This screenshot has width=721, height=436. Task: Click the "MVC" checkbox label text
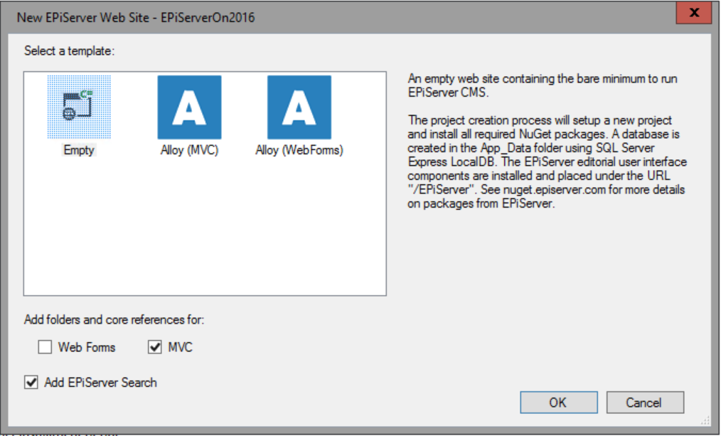pos(181,348)
